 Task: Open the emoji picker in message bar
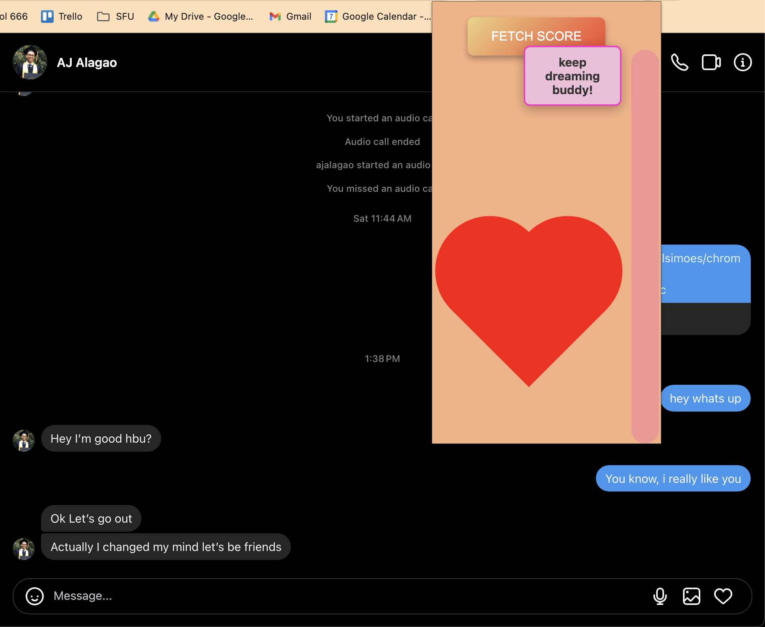pyautogui.click(x=35, y=596)
